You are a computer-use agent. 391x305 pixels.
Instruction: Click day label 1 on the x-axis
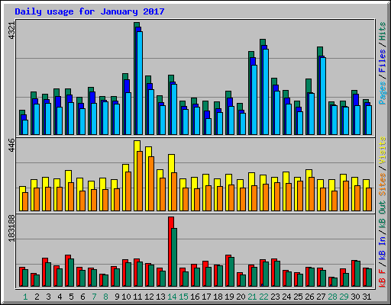tap(25, 297)
